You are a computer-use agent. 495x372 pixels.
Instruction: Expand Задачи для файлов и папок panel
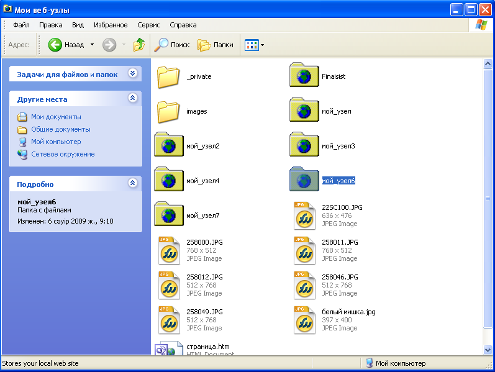pyautogui.click(x=132, y=73)
